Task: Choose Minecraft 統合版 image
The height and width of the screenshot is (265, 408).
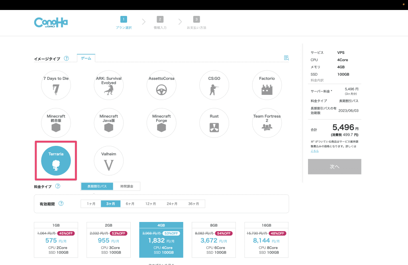Action: [56, 123]
